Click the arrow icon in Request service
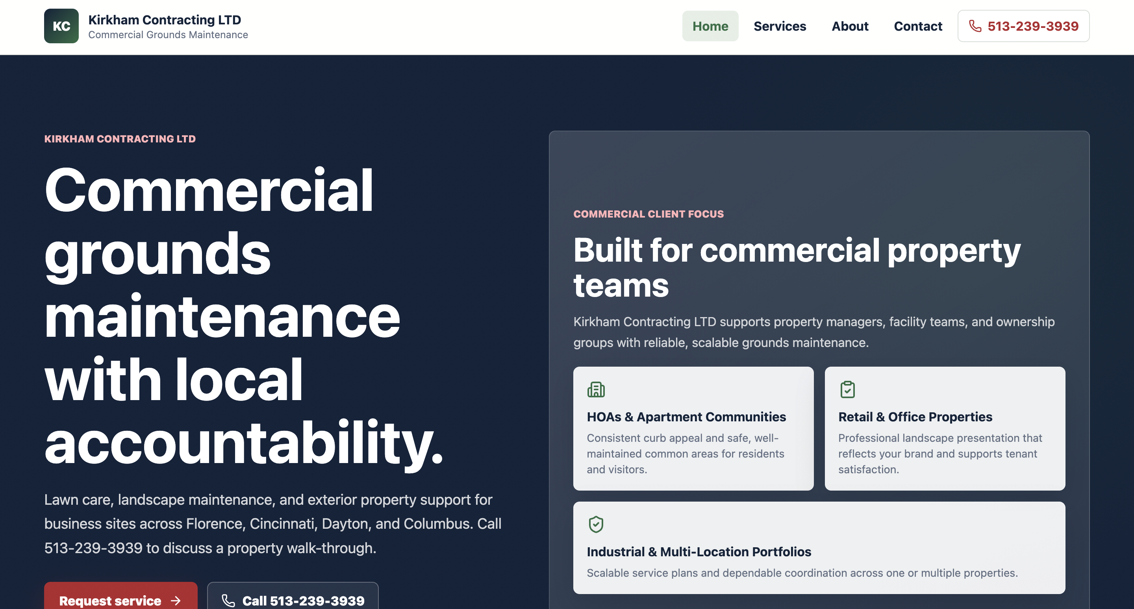 pyautogui.click(x=176, y=601)
